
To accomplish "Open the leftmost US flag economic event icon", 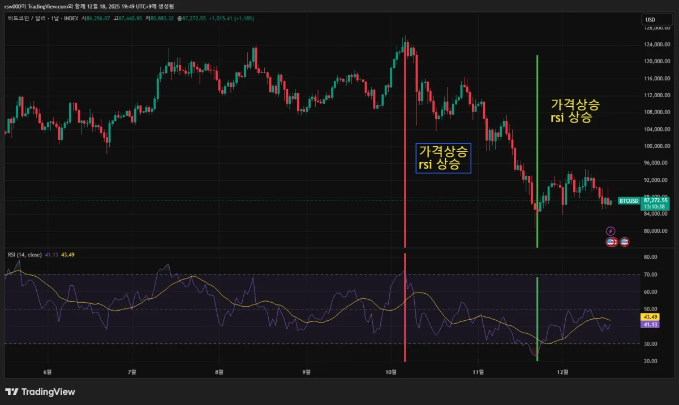I will tap(609, 242).
